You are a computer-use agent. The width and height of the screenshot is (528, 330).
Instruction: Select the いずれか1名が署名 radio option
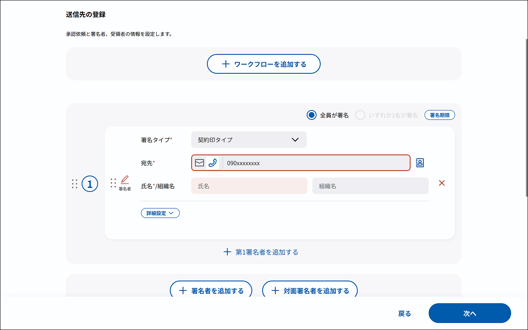[x=360, y=115]
